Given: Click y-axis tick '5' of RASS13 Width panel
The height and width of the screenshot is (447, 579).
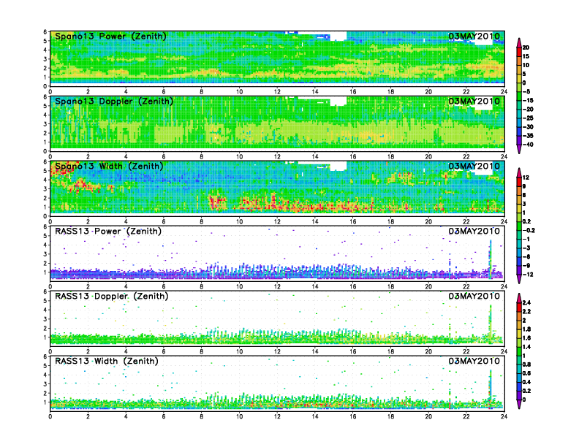Looking at the screenshot, I should (x=45, y=366).
